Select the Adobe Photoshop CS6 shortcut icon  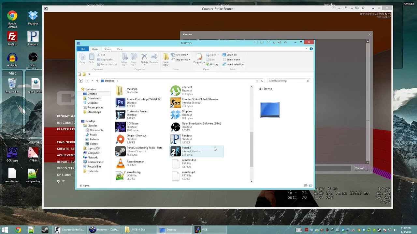pos(121,103)
